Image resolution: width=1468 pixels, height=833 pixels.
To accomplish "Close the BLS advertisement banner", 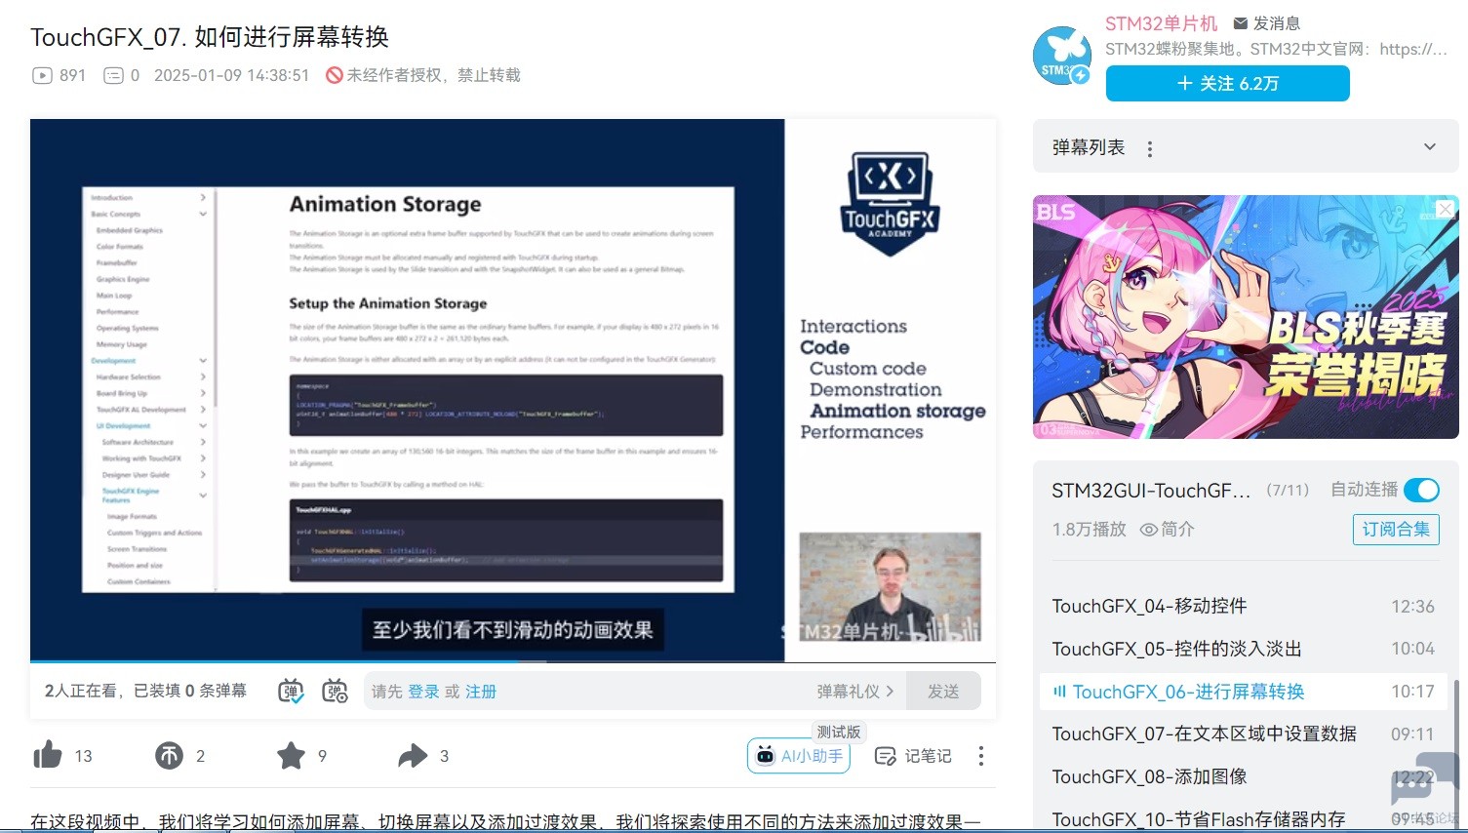I will tap(1446, 209).
